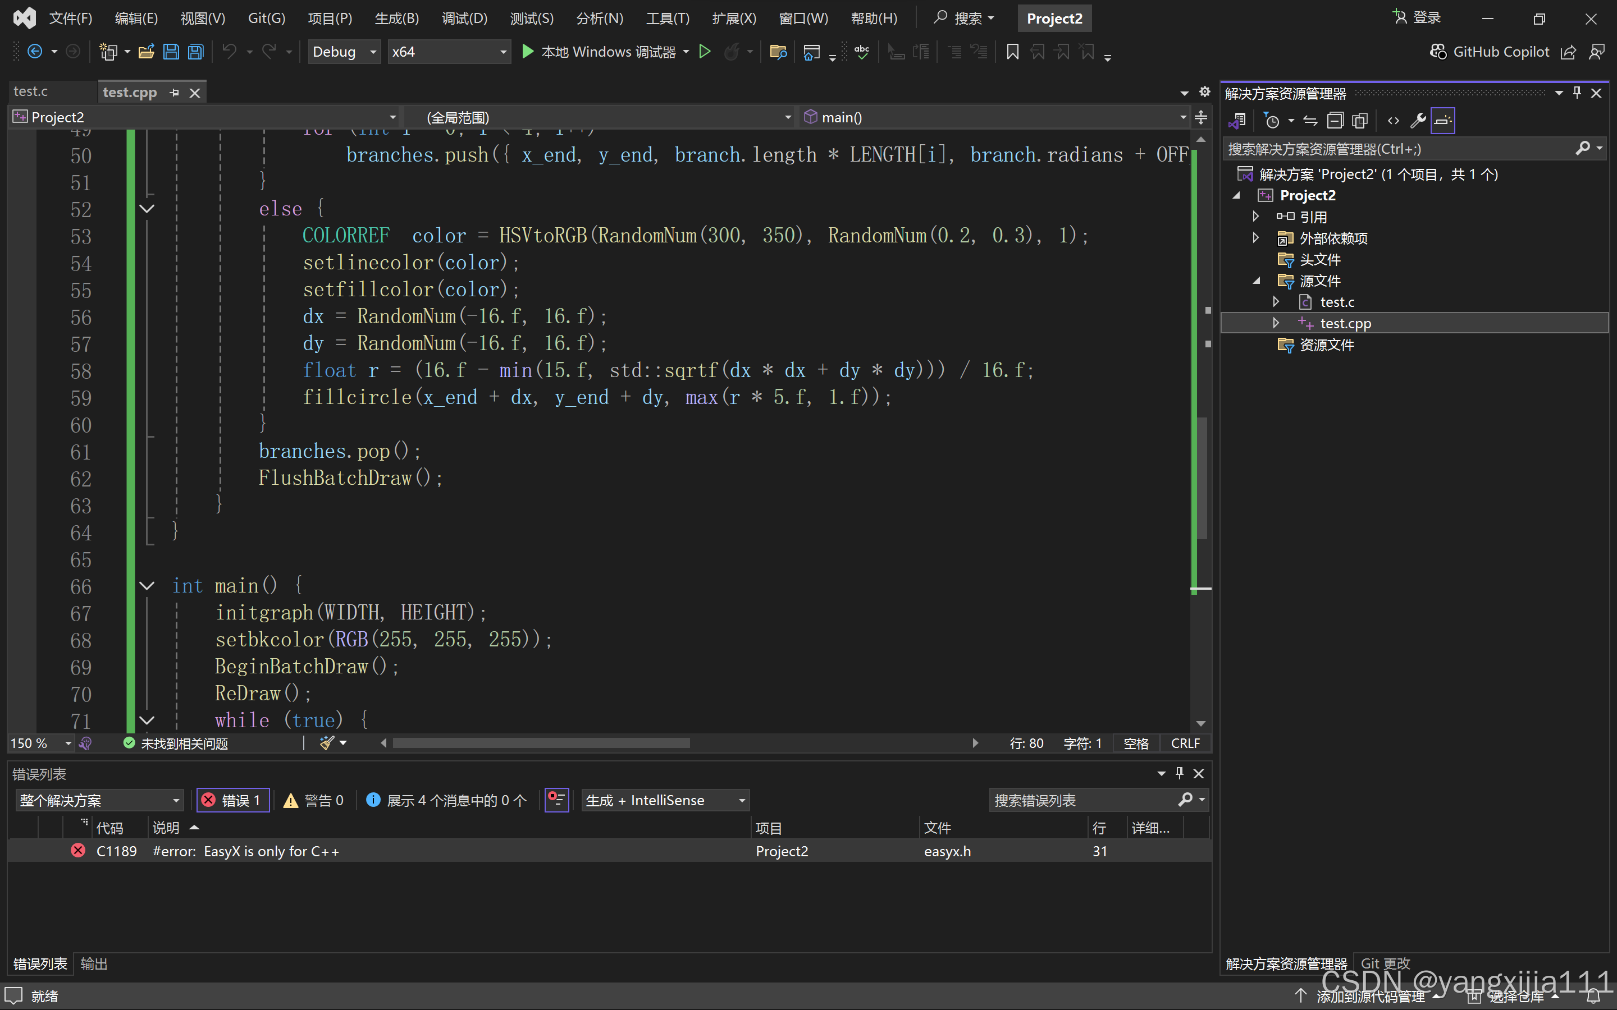Expand the 引用 node in Solution Explorer

pyautogui.click(x=1255, y=217)
